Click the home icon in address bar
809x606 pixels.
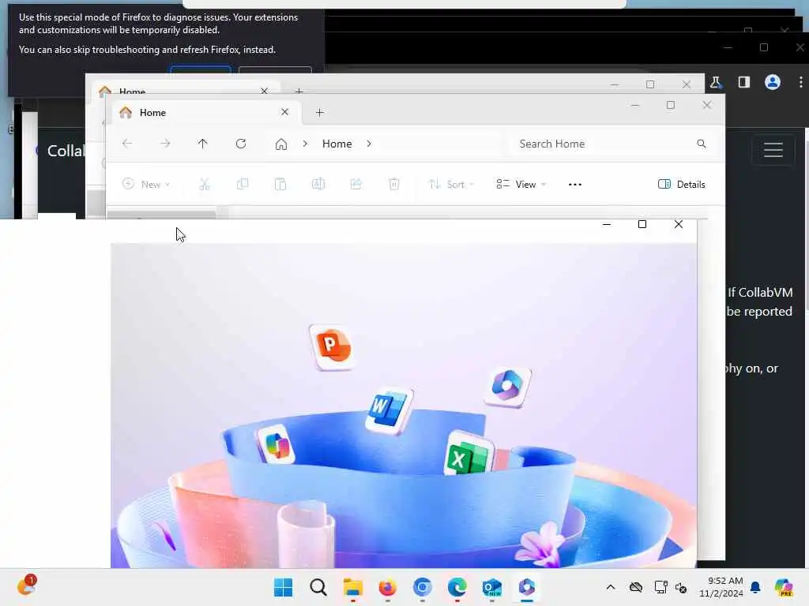[281, 144]
